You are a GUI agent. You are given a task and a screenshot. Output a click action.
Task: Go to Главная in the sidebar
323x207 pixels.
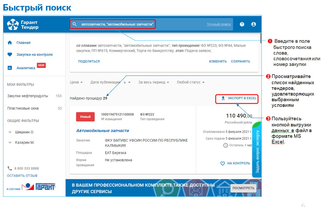click(23, 43)
